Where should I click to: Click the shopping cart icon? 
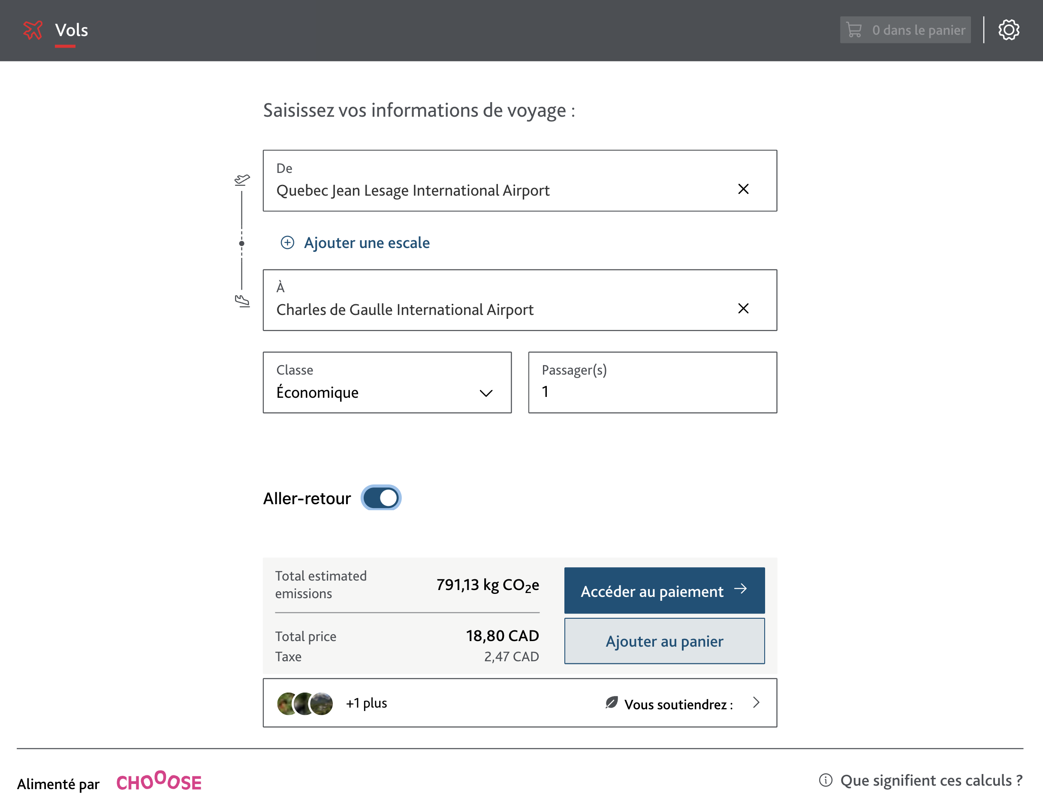point(854,30)
